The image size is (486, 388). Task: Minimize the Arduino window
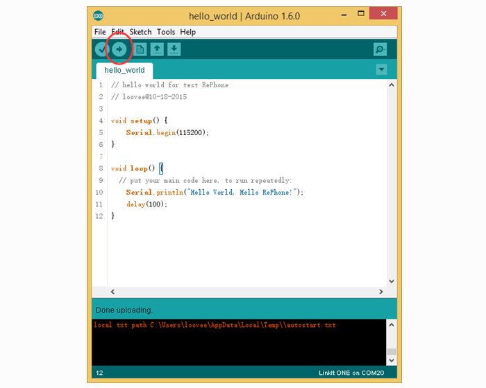pyautogui.click(x=344, y=15)
